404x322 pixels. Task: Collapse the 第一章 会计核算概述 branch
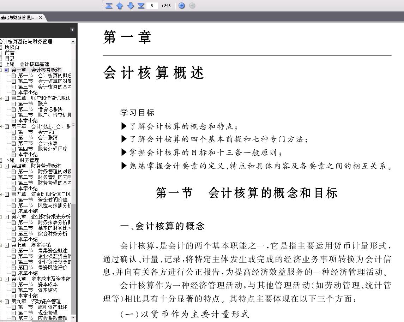1,70
